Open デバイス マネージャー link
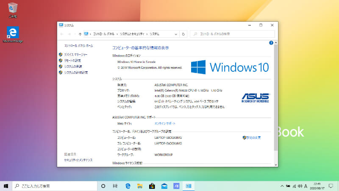The image size is (339, 191). (76, 55)
